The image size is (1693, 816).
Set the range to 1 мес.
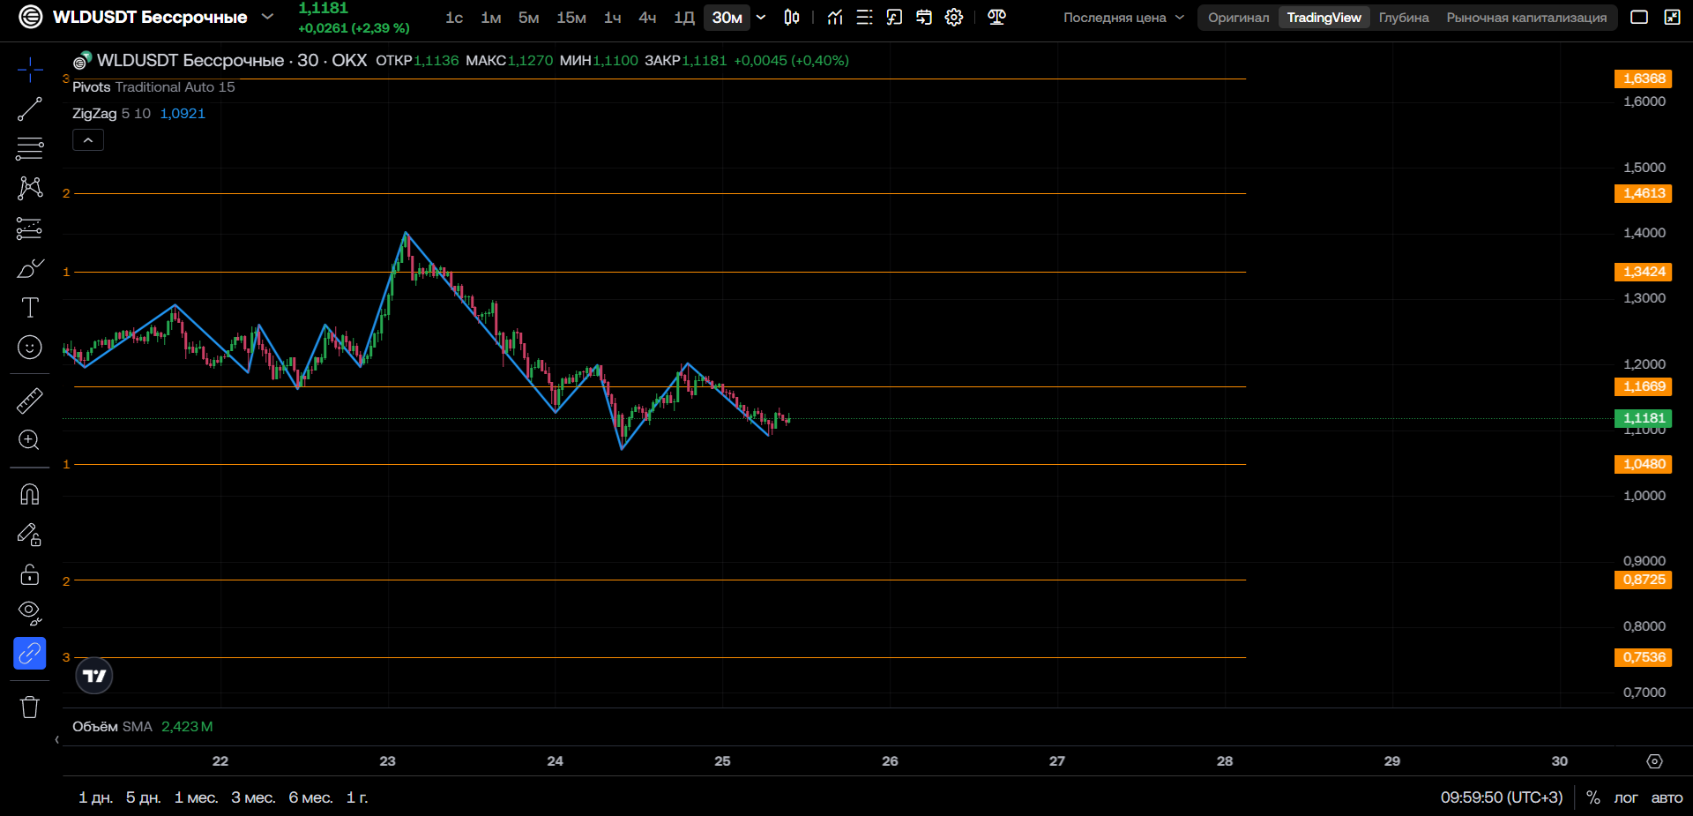[x=196, y=797]
